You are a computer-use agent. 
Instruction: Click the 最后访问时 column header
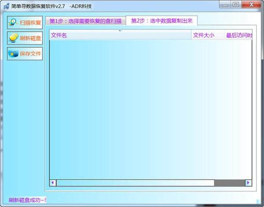point(238,35)
